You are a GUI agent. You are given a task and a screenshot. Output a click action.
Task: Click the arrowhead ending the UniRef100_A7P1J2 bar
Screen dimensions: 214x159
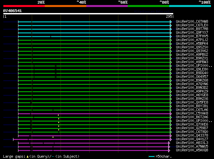tap(171, 40)
